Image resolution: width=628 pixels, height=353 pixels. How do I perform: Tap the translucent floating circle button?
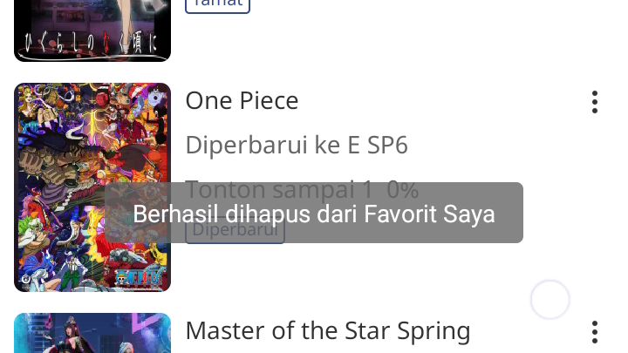point(549,299)
